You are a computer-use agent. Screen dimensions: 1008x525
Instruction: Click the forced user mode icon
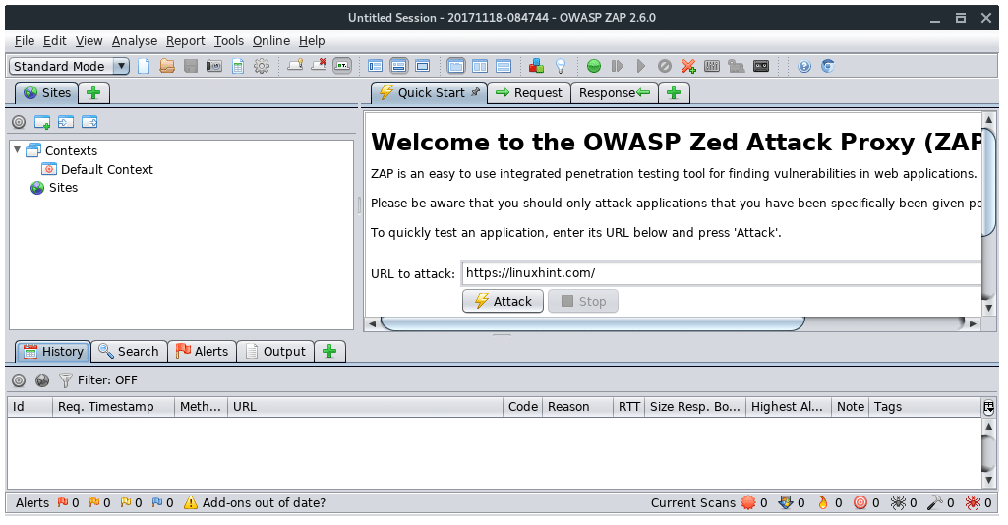[736, 66]
